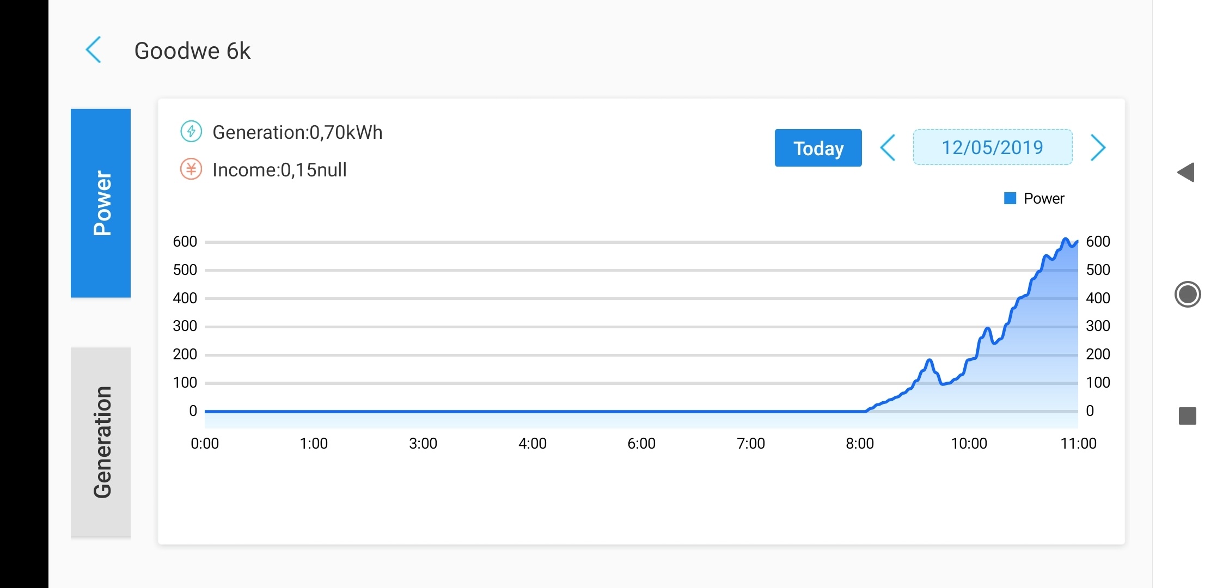Tap the yen Income icon

191,169
